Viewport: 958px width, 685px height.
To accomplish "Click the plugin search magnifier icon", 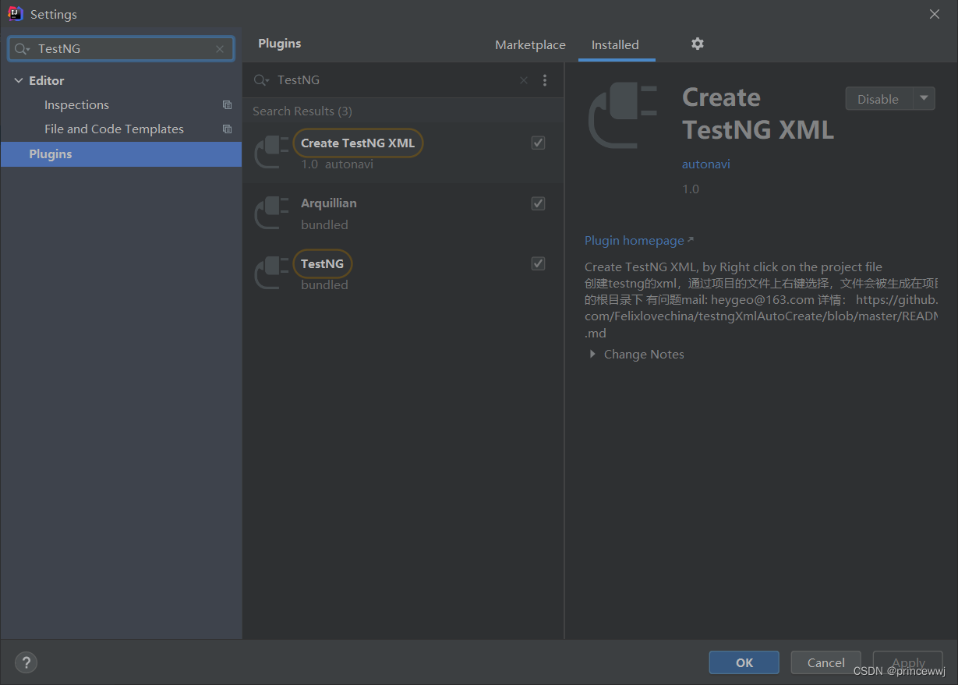I will (x=261, y=80).
